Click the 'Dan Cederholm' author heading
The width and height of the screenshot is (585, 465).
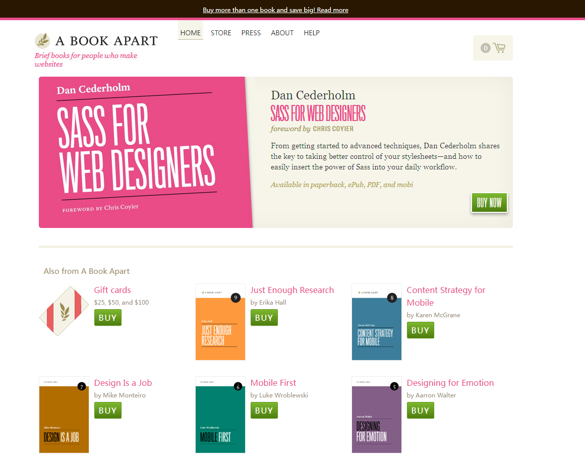pos(313,95)
